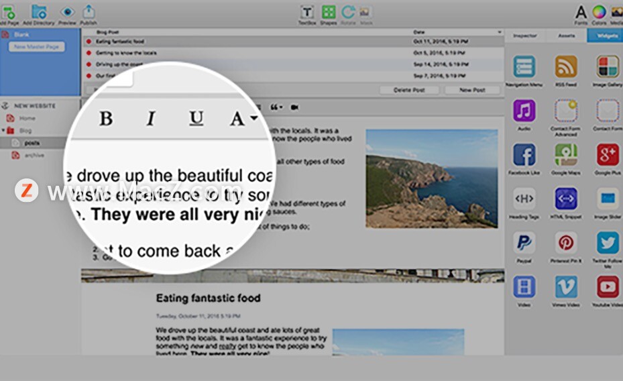Open the magnified text color A dropdown
The image size is (623, 381).
click(243, 119)
